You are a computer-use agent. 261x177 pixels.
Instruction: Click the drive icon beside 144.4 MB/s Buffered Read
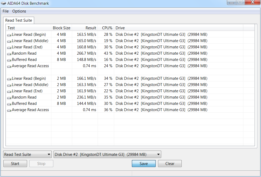(x=9, y=104)
